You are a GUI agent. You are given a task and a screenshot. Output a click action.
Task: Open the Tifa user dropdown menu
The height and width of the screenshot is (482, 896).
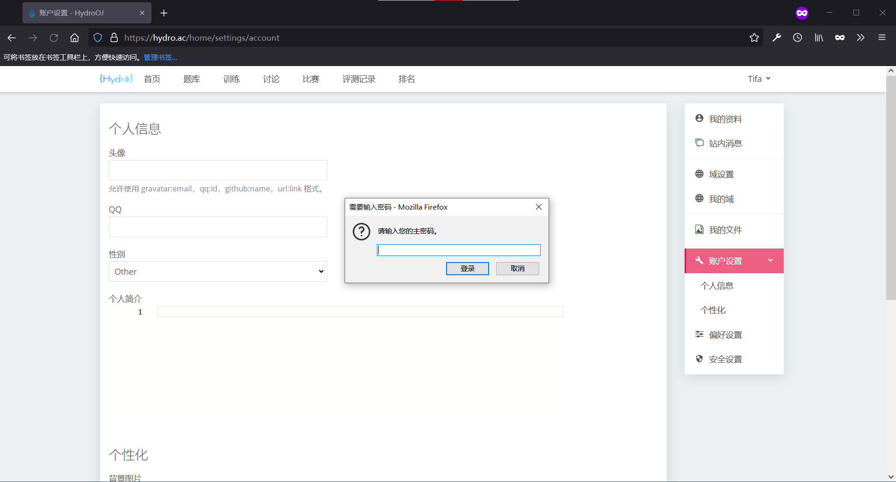click(759, 79)
